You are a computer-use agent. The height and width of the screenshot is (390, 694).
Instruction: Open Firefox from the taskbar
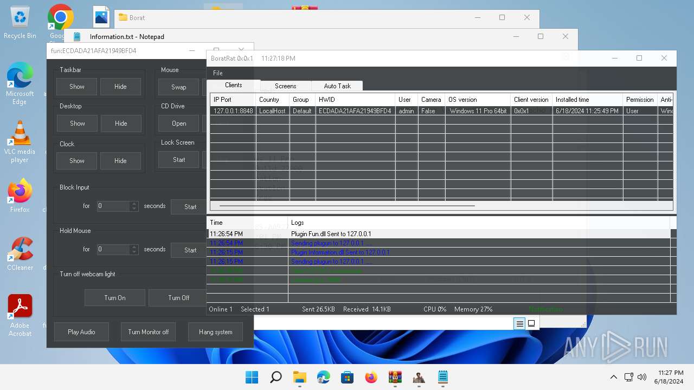[x=371, y=377]
